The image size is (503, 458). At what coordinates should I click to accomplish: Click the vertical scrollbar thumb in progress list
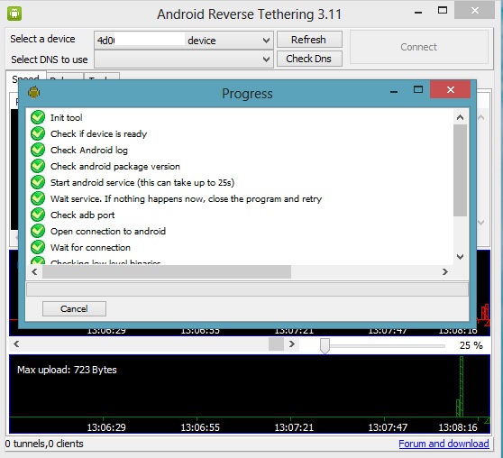460,170
